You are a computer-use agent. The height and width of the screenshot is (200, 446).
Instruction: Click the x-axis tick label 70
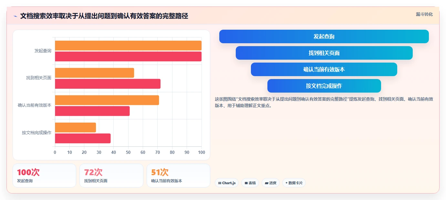158,152
